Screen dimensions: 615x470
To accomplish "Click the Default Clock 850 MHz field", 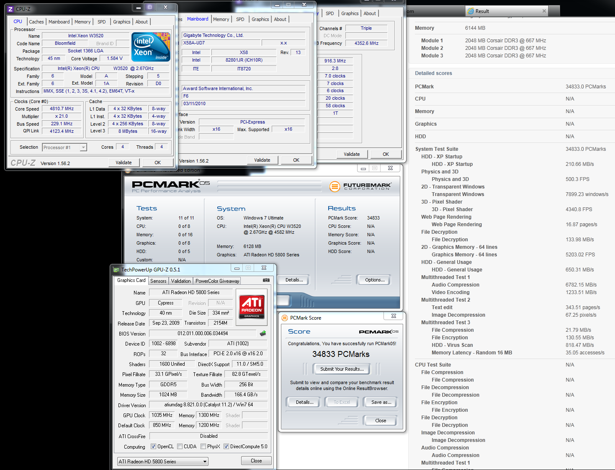I will coord(162,425).
